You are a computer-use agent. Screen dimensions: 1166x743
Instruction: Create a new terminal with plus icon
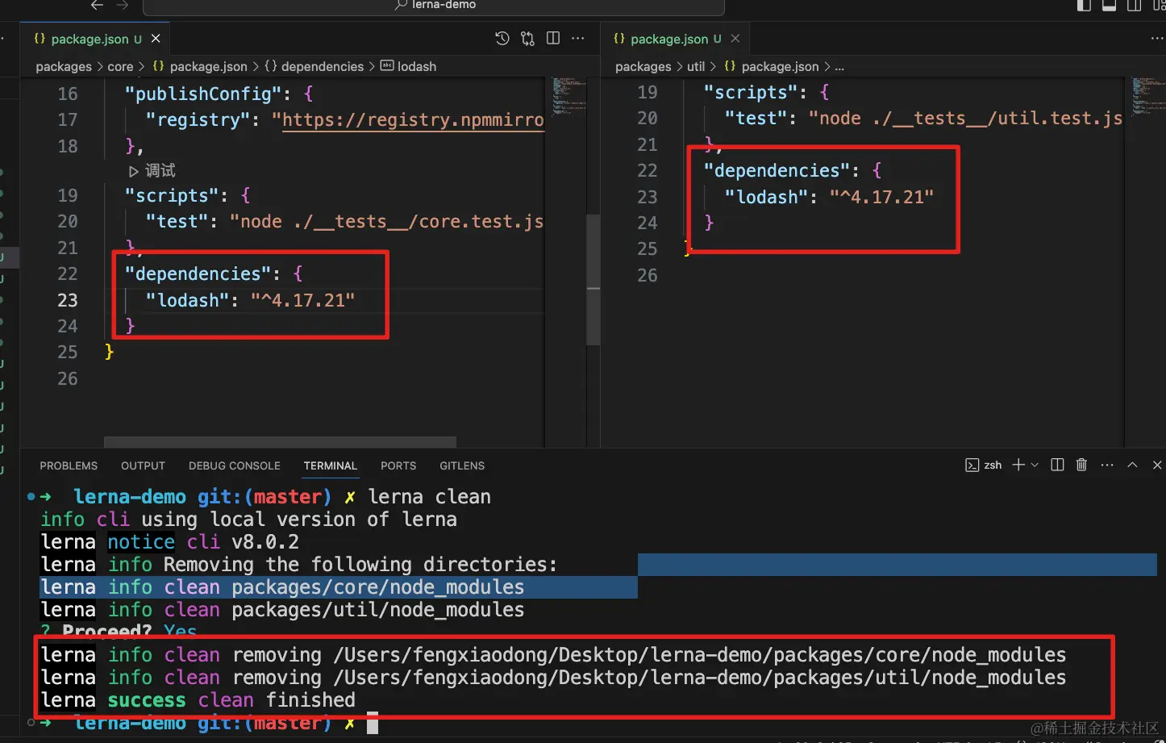click(x=1018, y=465)
